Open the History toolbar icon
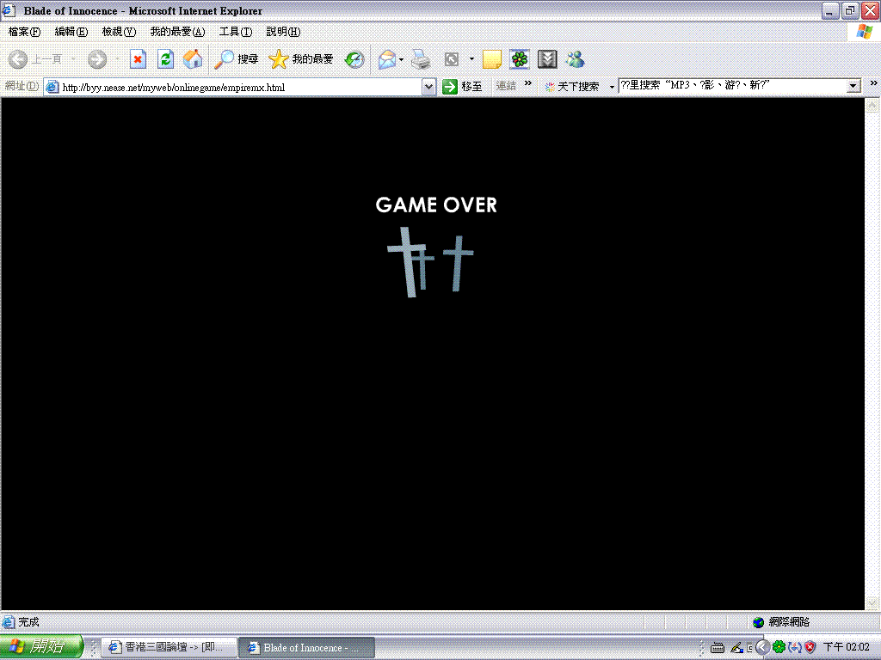This screenshot has width=881, height=660. pyautogui.click(x=354, y=59)
